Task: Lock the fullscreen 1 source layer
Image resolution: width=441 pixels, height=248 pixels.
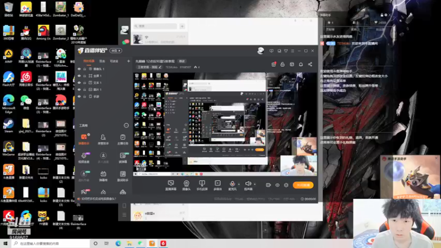Action: click(84, 76)
